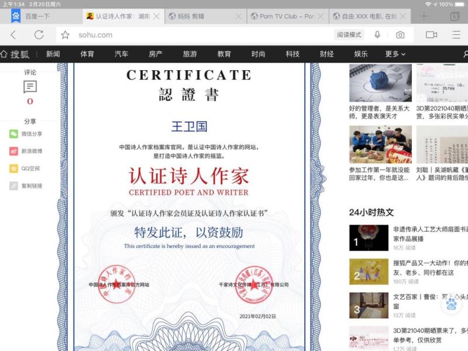Tap the sohu.com address bar
The width and height of the screenshot is (468, 351).
click(199, 35)
